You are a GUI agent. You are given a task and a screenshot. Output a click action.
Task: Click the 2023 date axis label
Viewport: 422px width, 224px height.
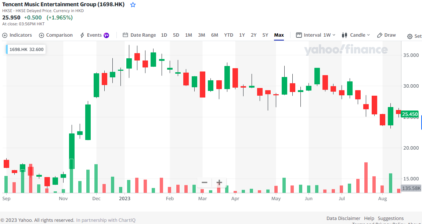coord(125,199)
